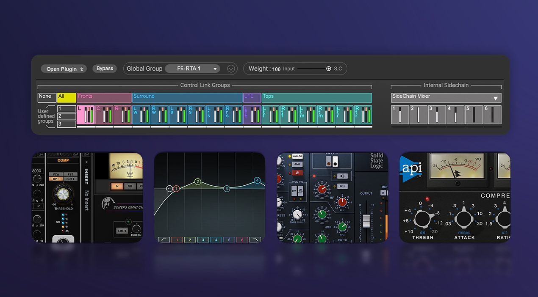Select the Ltf top channel cell
Image resolution: width=538 pixels, height=297 pixels.
pos(271,115)
